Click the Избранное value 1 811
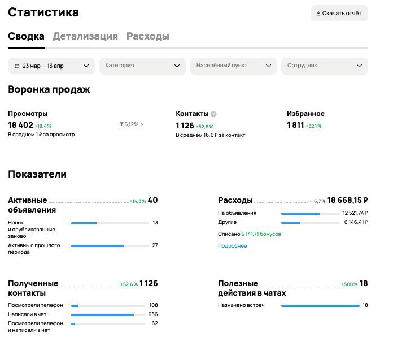393x350 pixels. (295, 125)
